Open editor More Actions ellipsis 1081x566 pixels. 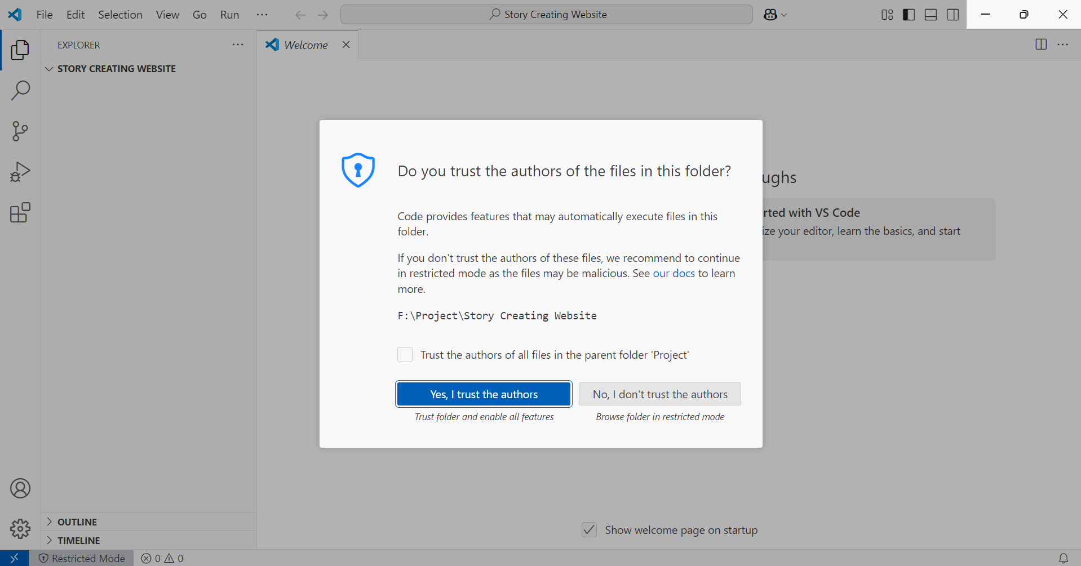click(x=1063, y=44)
